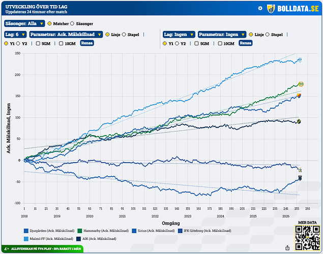Image resolution: width=323 pixels, height=254 pixels.
Task: Click the Ack. Målskillnad, Ingen y-axis title
Action: (9, 128)
